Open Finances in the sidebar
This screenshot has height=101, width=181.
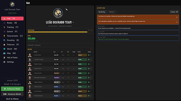coord(12,44)
